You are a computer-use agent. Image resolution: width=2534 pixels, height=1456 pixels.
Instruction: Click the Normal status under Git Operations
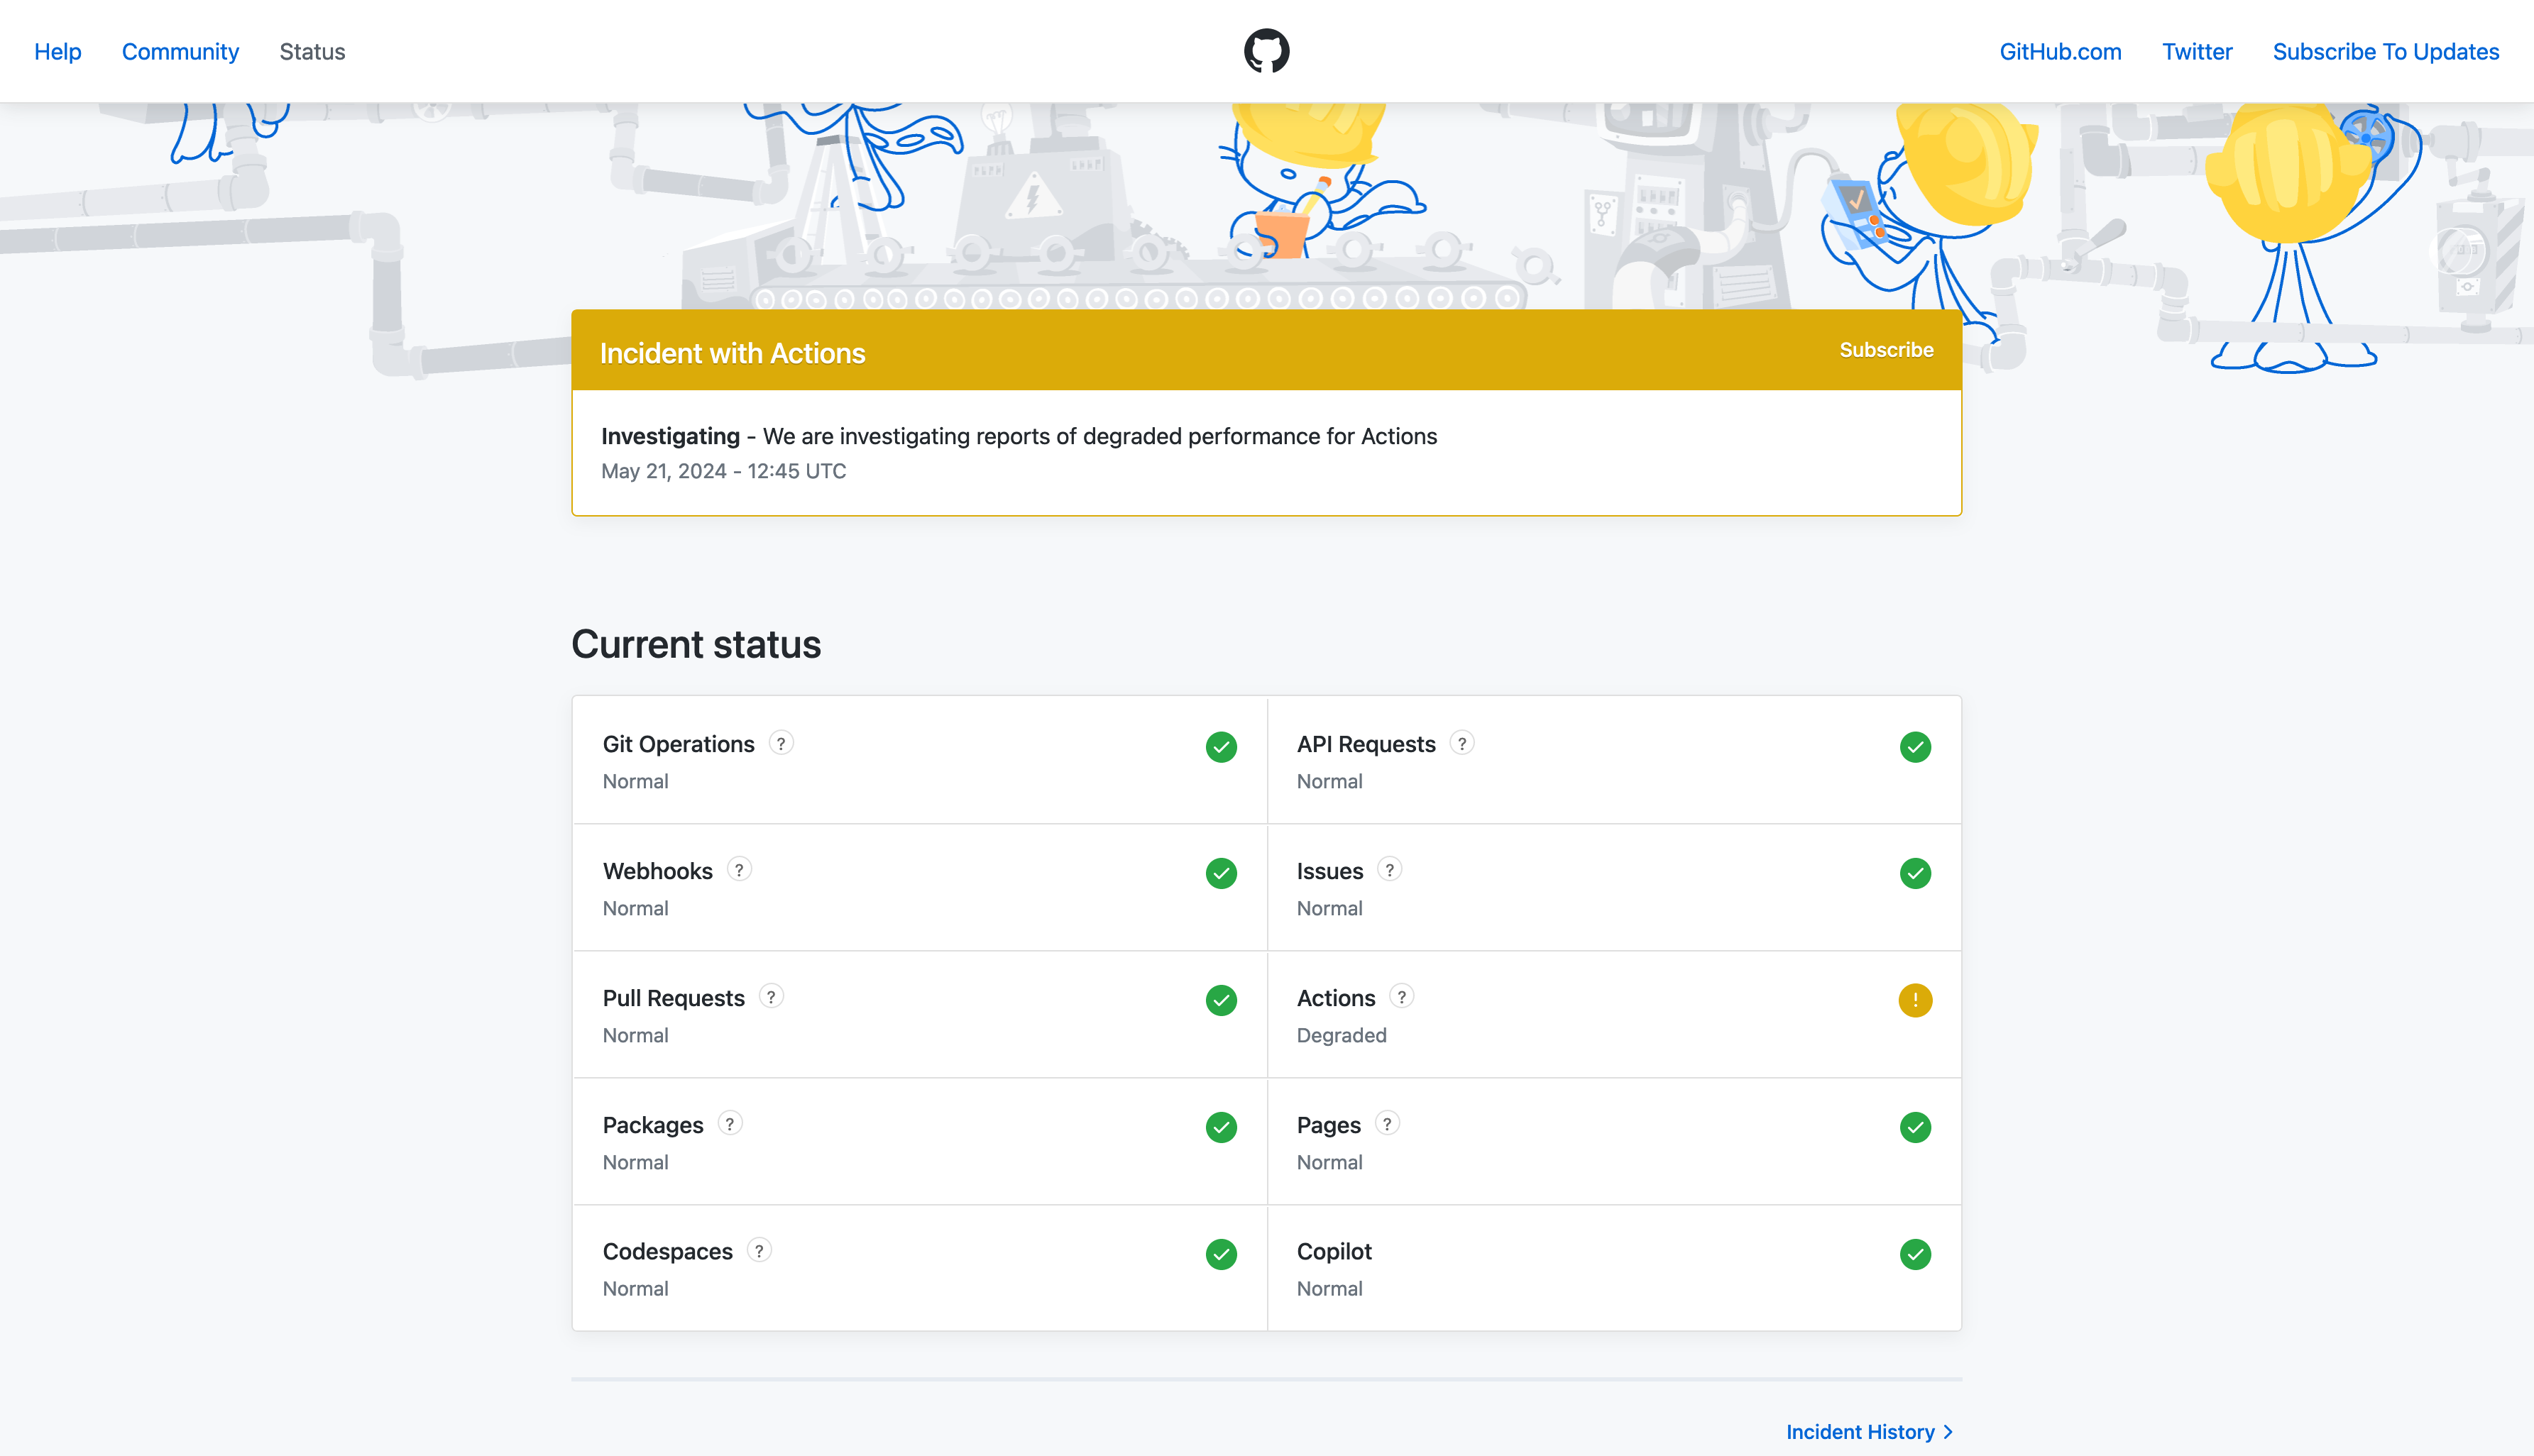tap(635, 781)
